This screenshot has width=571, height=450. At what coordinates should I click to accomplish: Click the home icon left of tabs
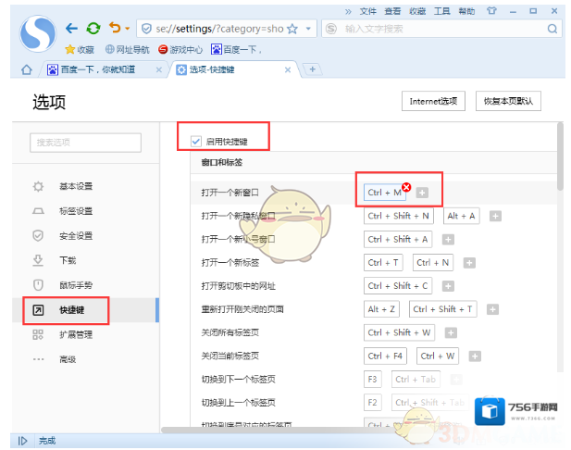[27, 69]
